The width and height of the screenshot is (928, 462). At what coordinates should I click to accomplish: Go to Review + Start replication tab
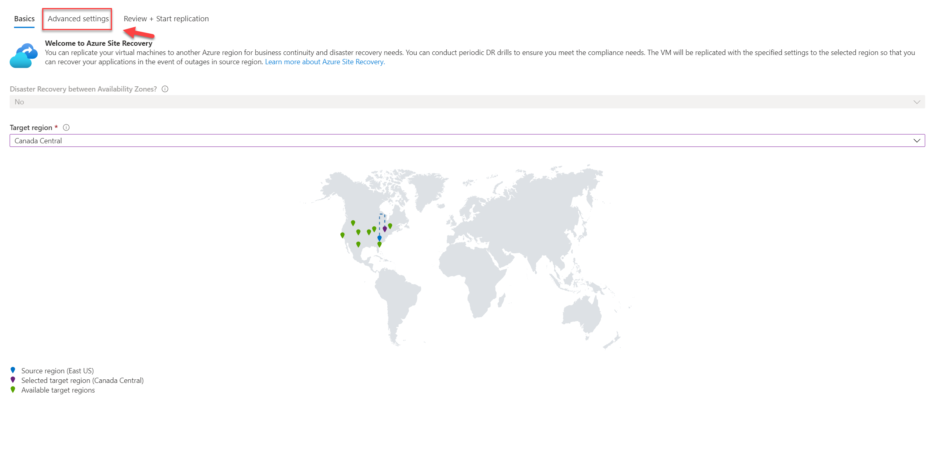[166, 18]
